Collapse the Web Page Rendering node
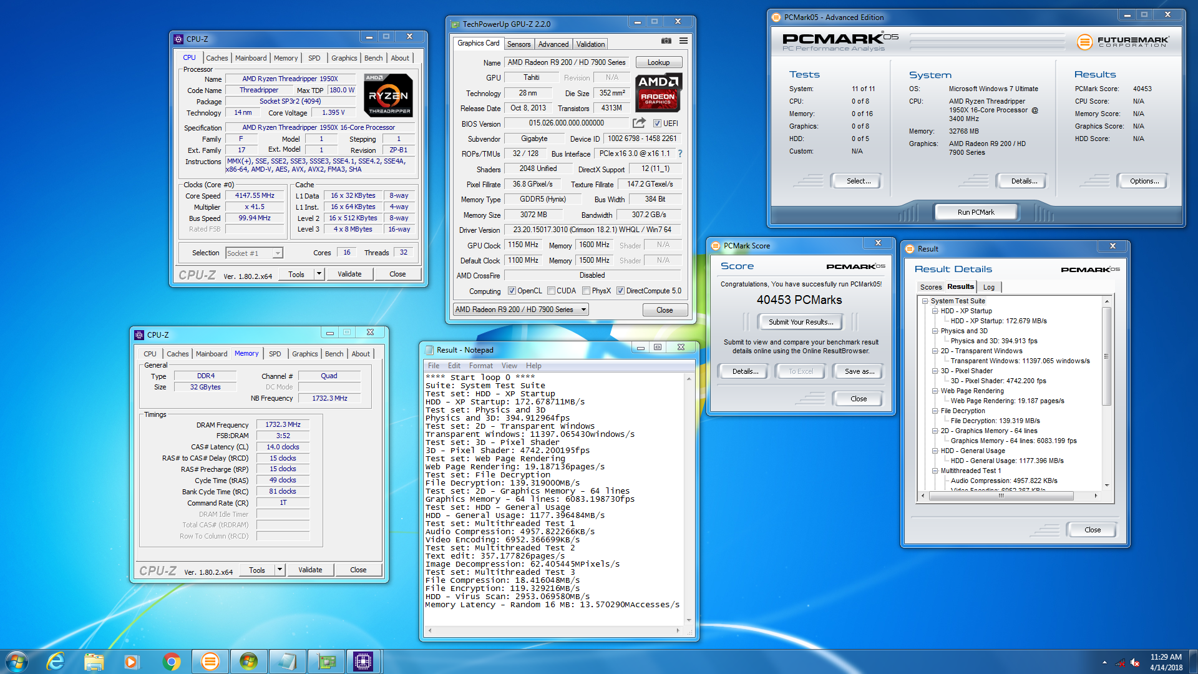The height and width of the screenshot is (674, 1198). click(935, 391)
